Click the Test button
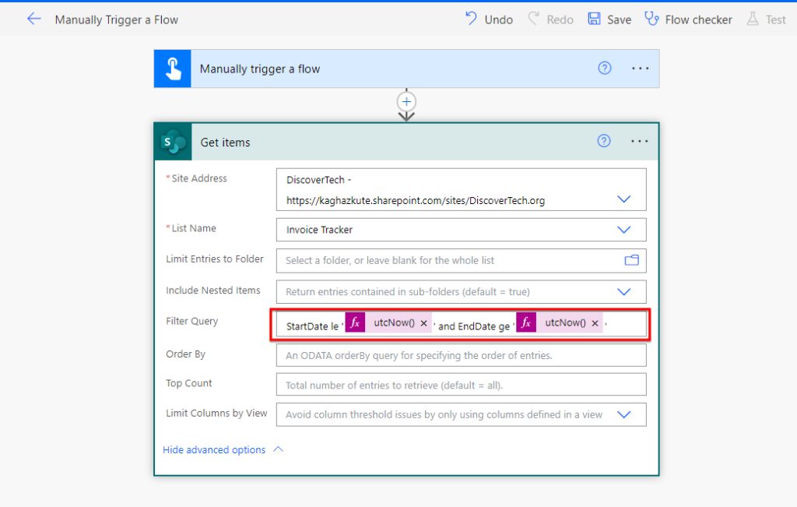Screen dimensions: 797x507 (x=767, y=19)
